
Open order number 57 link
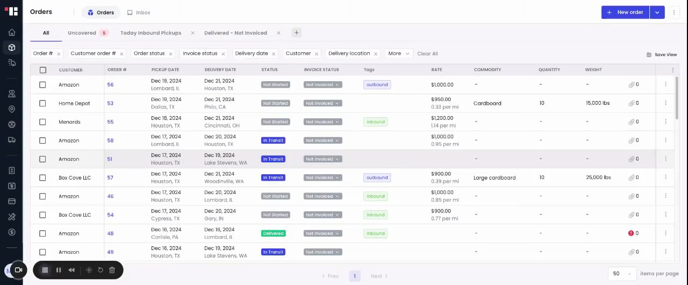[110, 177]
